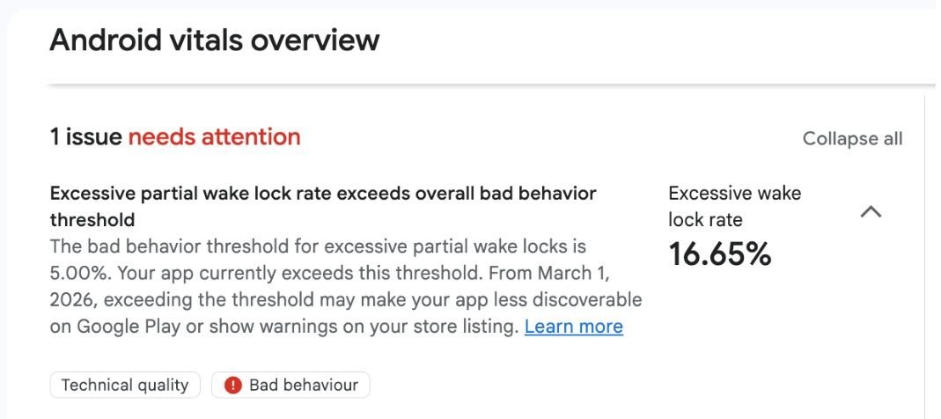This screenshot has height=419, width=941.
Task: Click the Google Play text in description
Action: coord(128,327)
